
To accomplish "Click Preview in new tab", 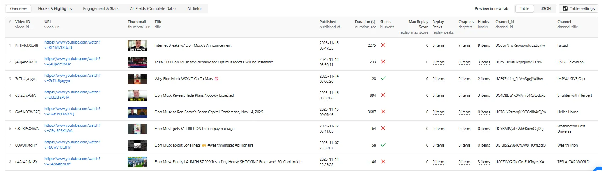I will click(x=491, y=8).
